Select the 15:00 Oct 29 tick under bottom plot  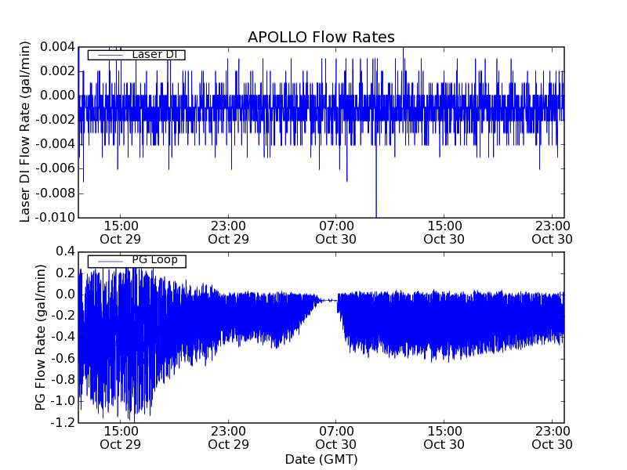pyautogui.click(x=120, y=437)
